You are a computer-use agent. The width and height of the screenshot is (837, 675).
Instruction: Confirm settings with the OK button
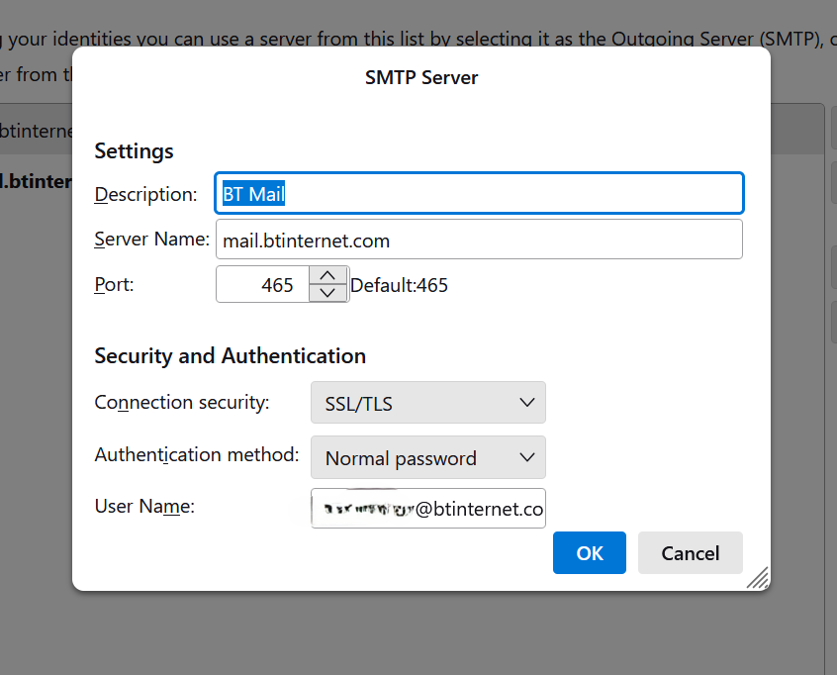590,552
